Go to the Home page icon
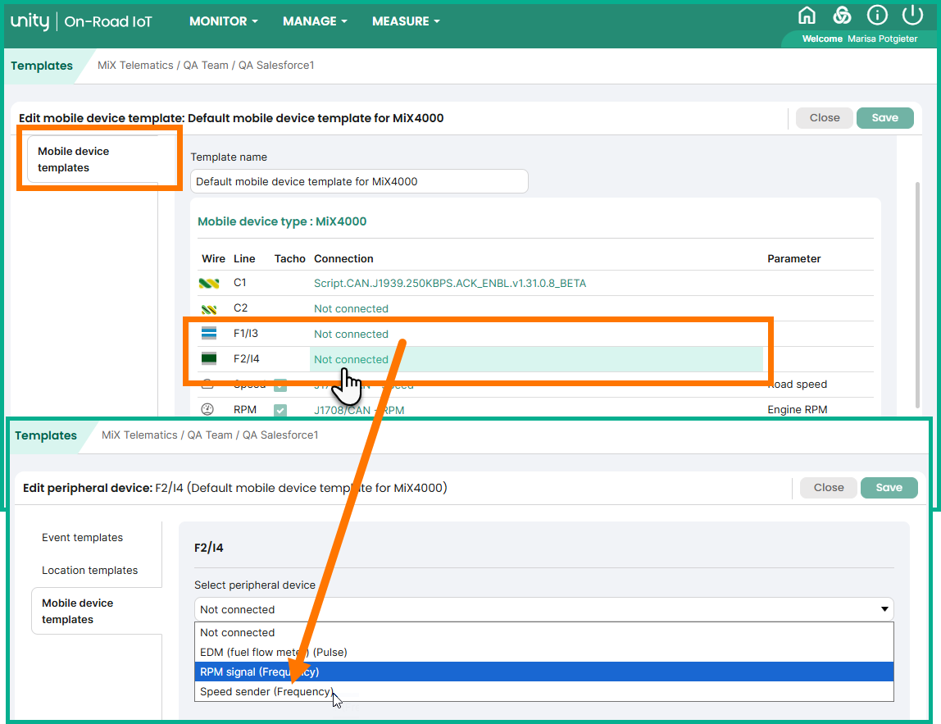This screenshot has height=724, width=941. coord(807,15)
